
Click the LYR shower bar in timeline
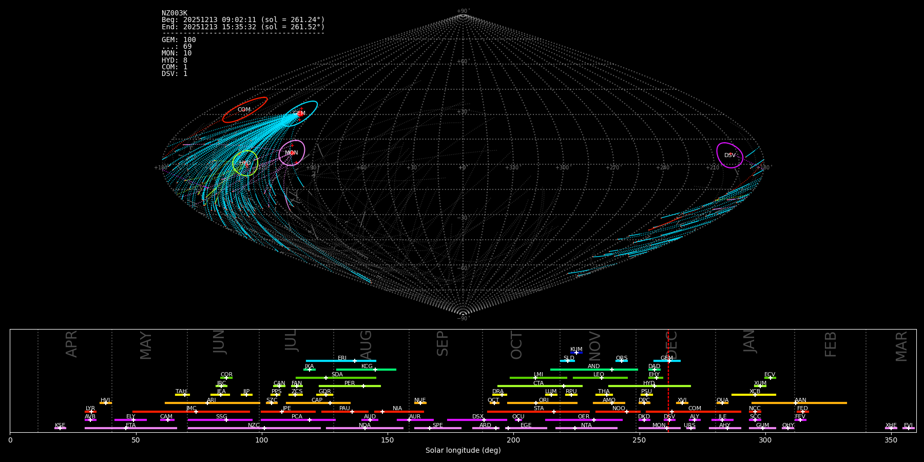coord(90,412)
